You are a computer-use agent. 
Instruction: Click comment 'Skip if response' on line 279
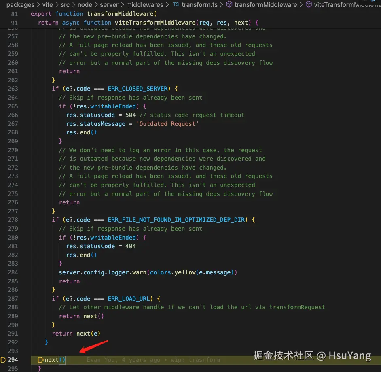click(131, 229)
